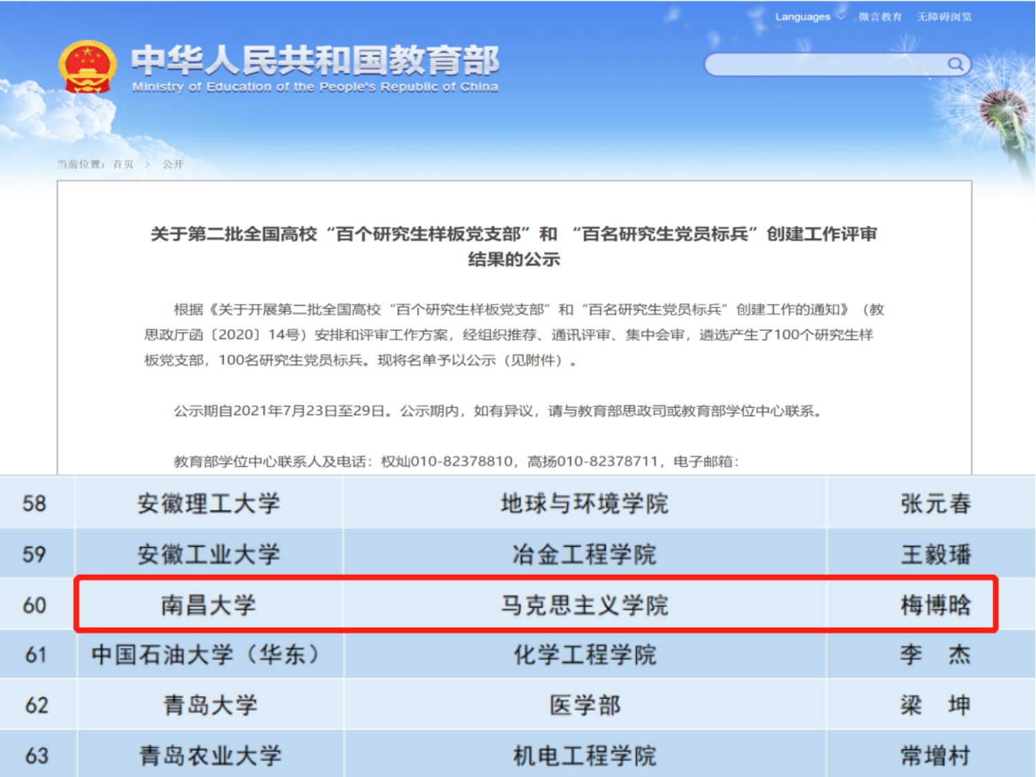Select cell 化学工程学院
Viewport: 1036px width, 777px height.
click(x=584, y=654)
